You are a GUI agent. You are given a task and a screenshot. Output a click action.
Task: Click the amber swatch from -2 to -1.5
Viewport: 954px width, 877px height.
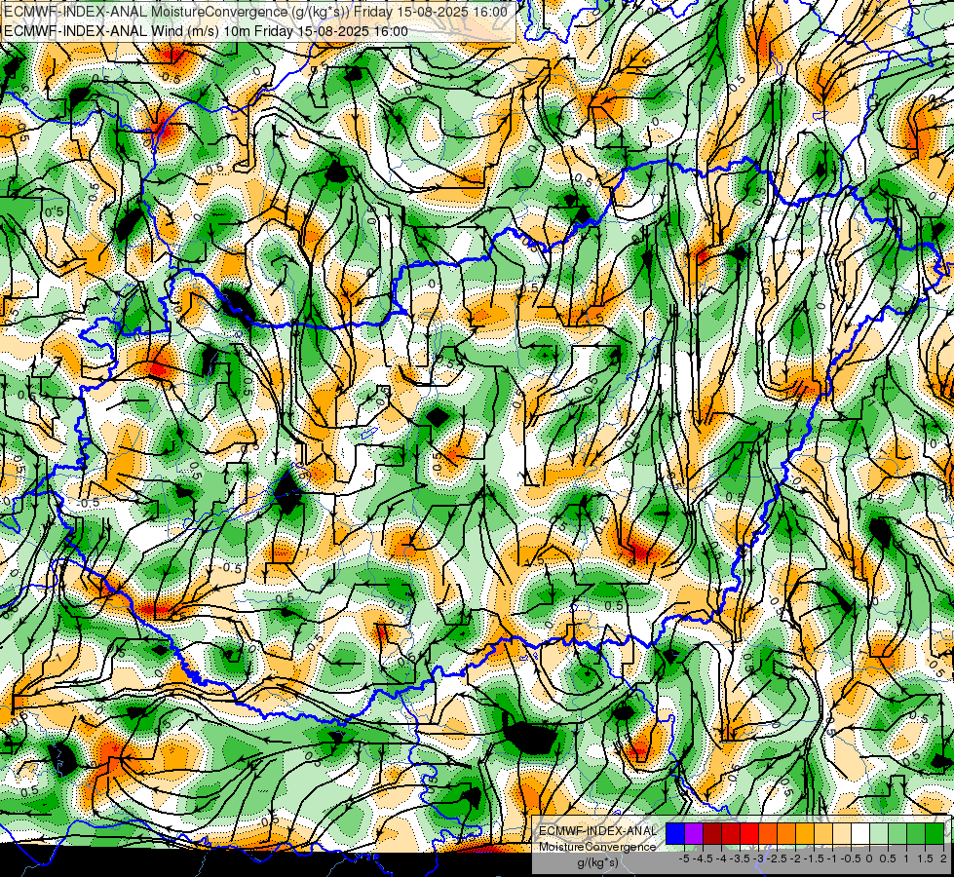[x=805, y=833]
